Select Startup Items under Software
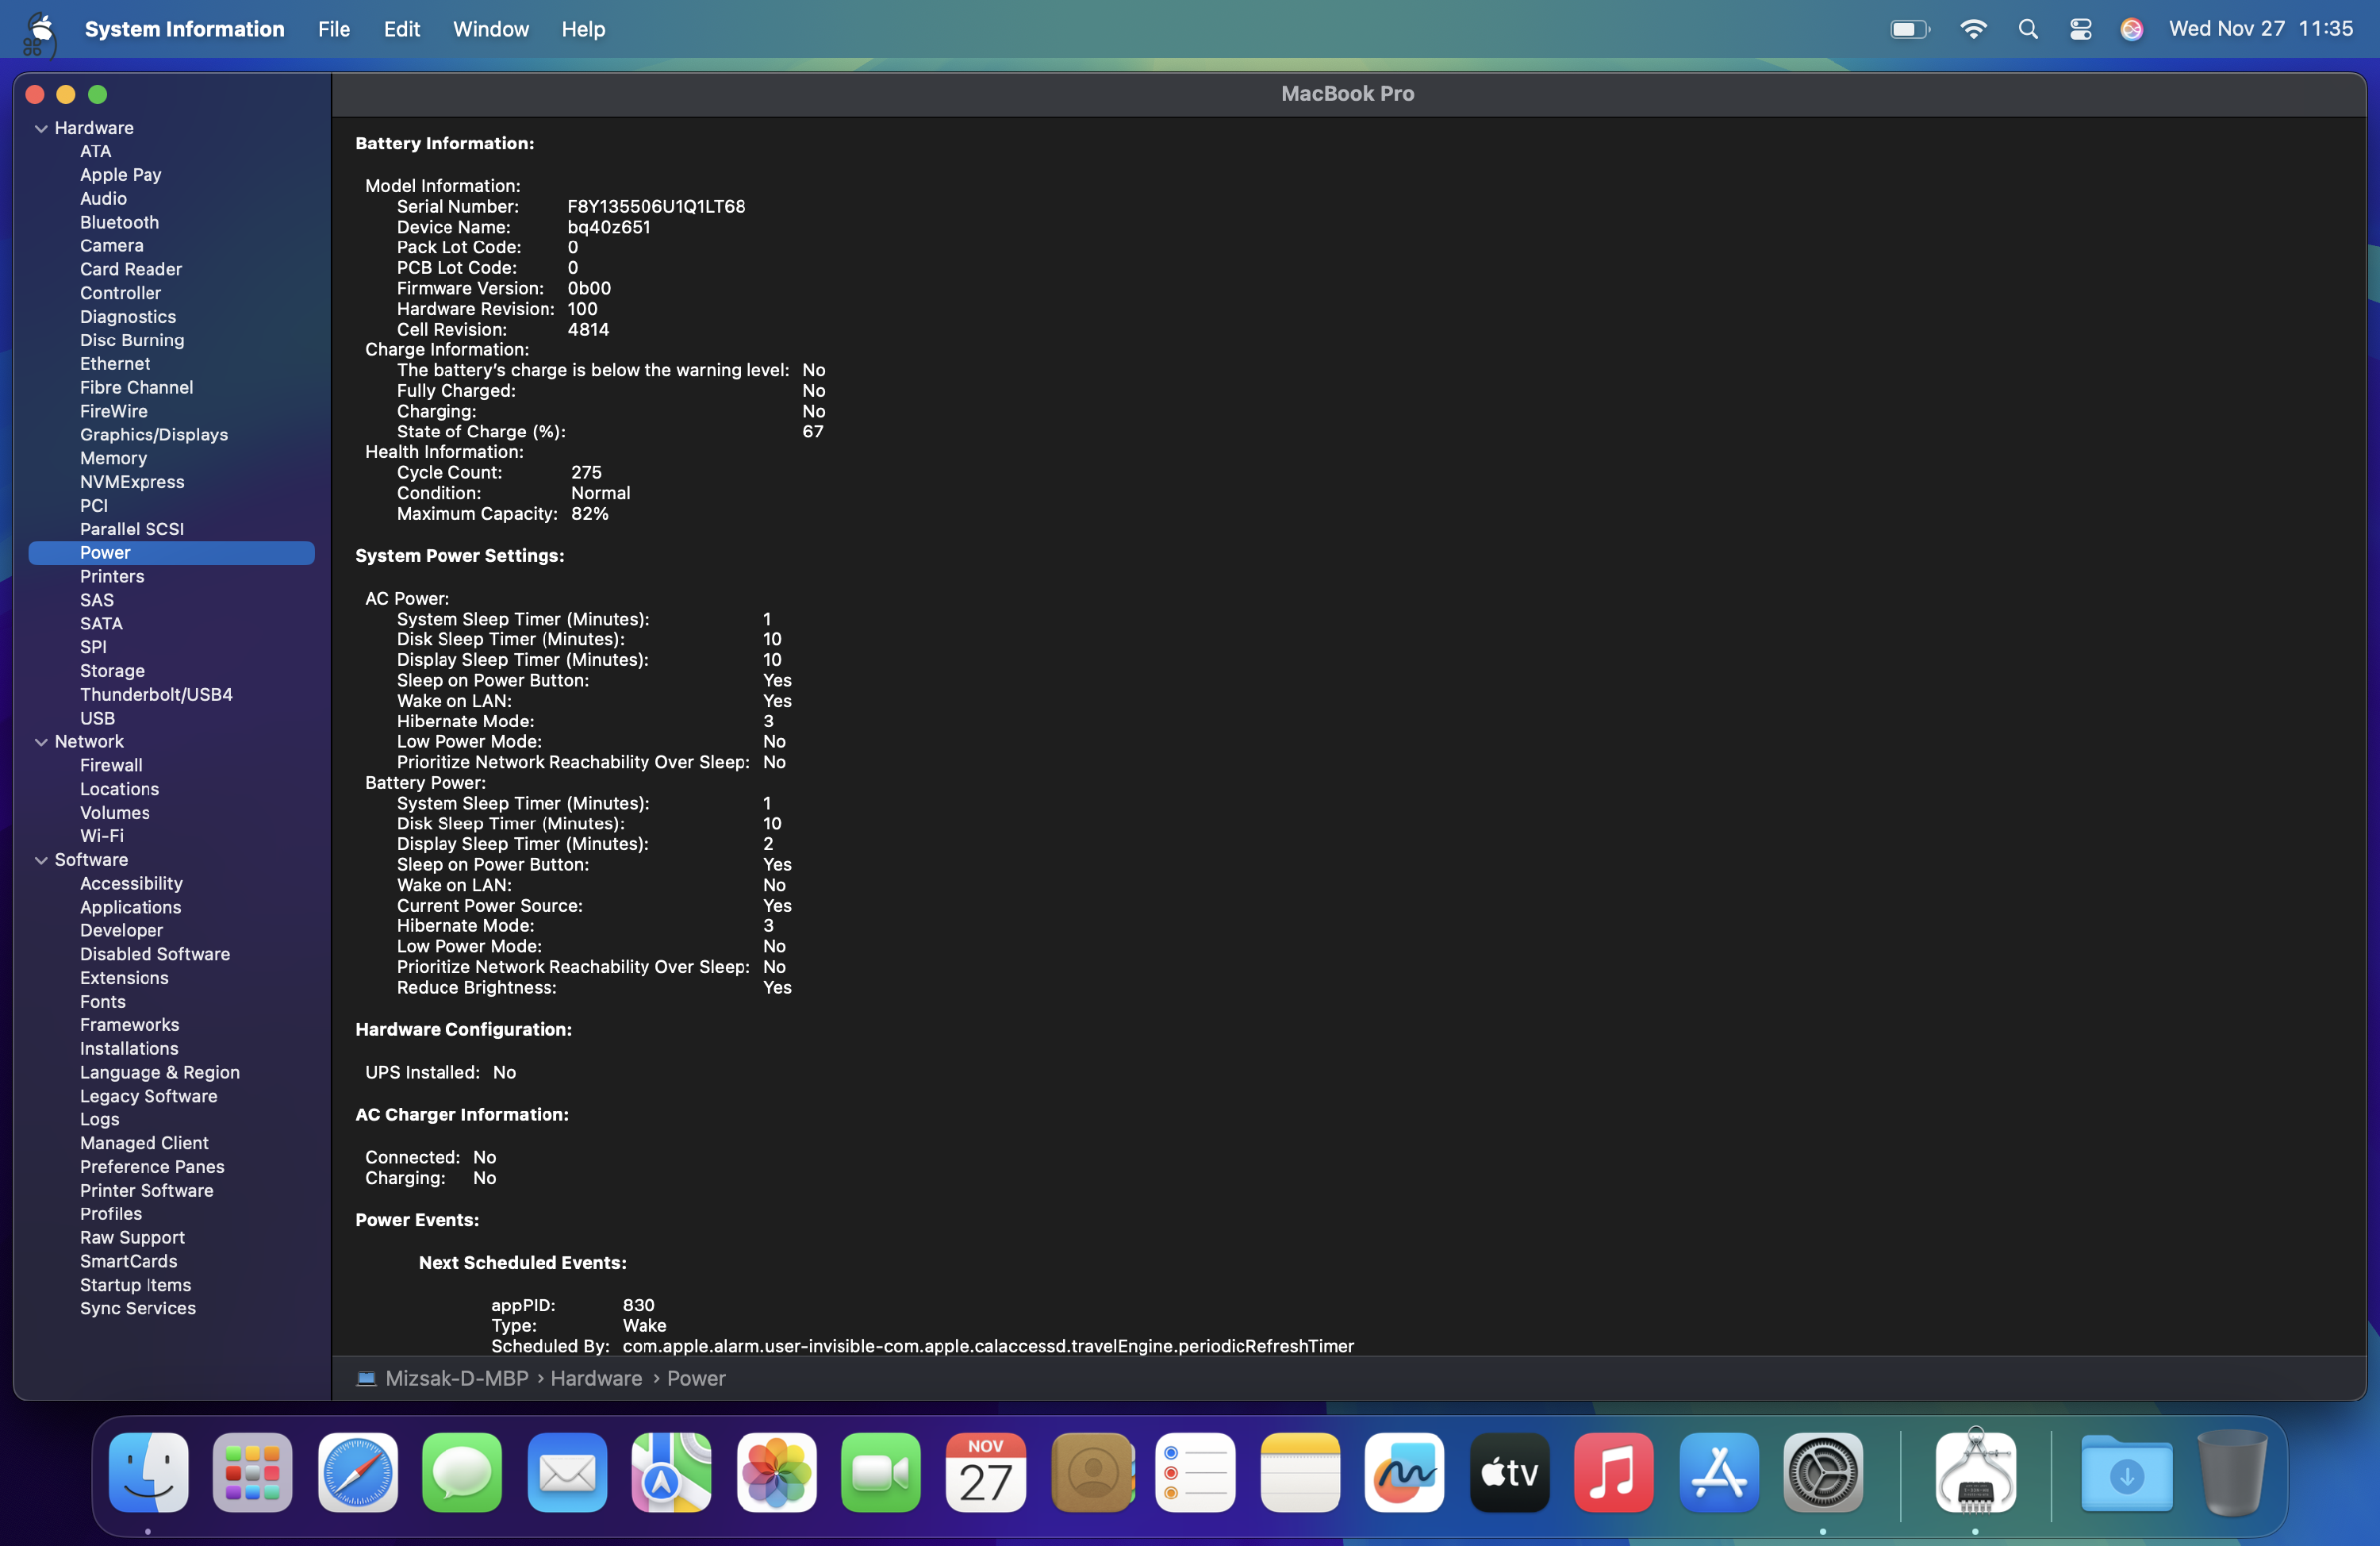 tap(135, 1285)
